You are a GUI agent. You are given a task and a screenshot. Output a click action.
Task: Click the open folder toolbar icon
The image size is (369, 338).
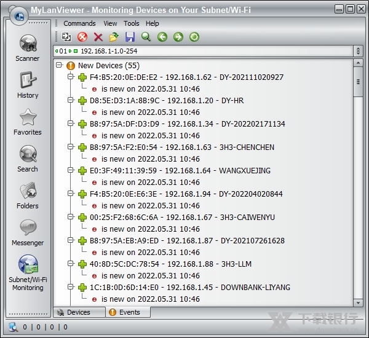[x=114, y=37]
